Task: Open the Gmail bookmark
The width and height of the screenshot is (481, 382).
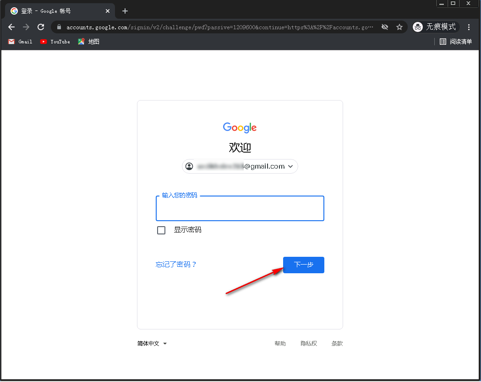Action: (x=20, y=42)
